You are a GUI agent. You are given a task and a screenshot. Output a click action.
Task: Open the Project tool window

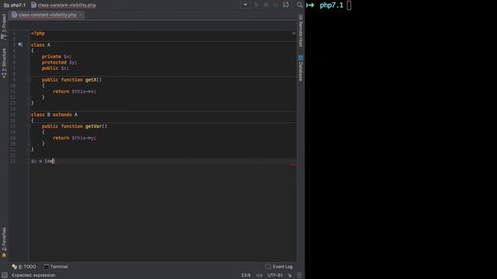coord(4,26)
